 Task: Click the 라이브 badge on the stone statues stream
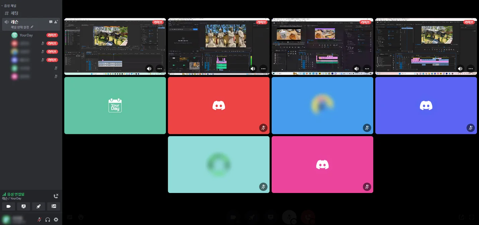(x=261, y=22)
